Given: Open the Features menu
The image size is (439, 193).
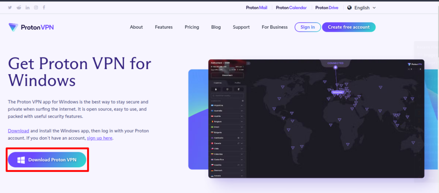Looking at the screenshot, I should (164, 27).
